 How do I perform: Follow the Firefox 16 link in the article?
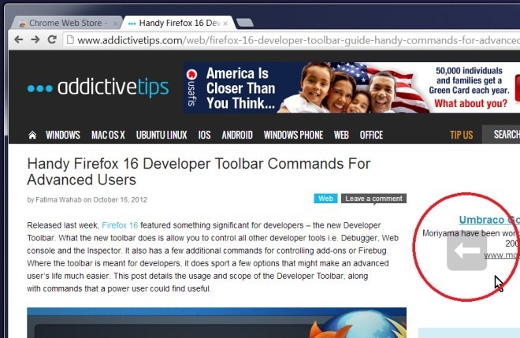coord(120,225)
